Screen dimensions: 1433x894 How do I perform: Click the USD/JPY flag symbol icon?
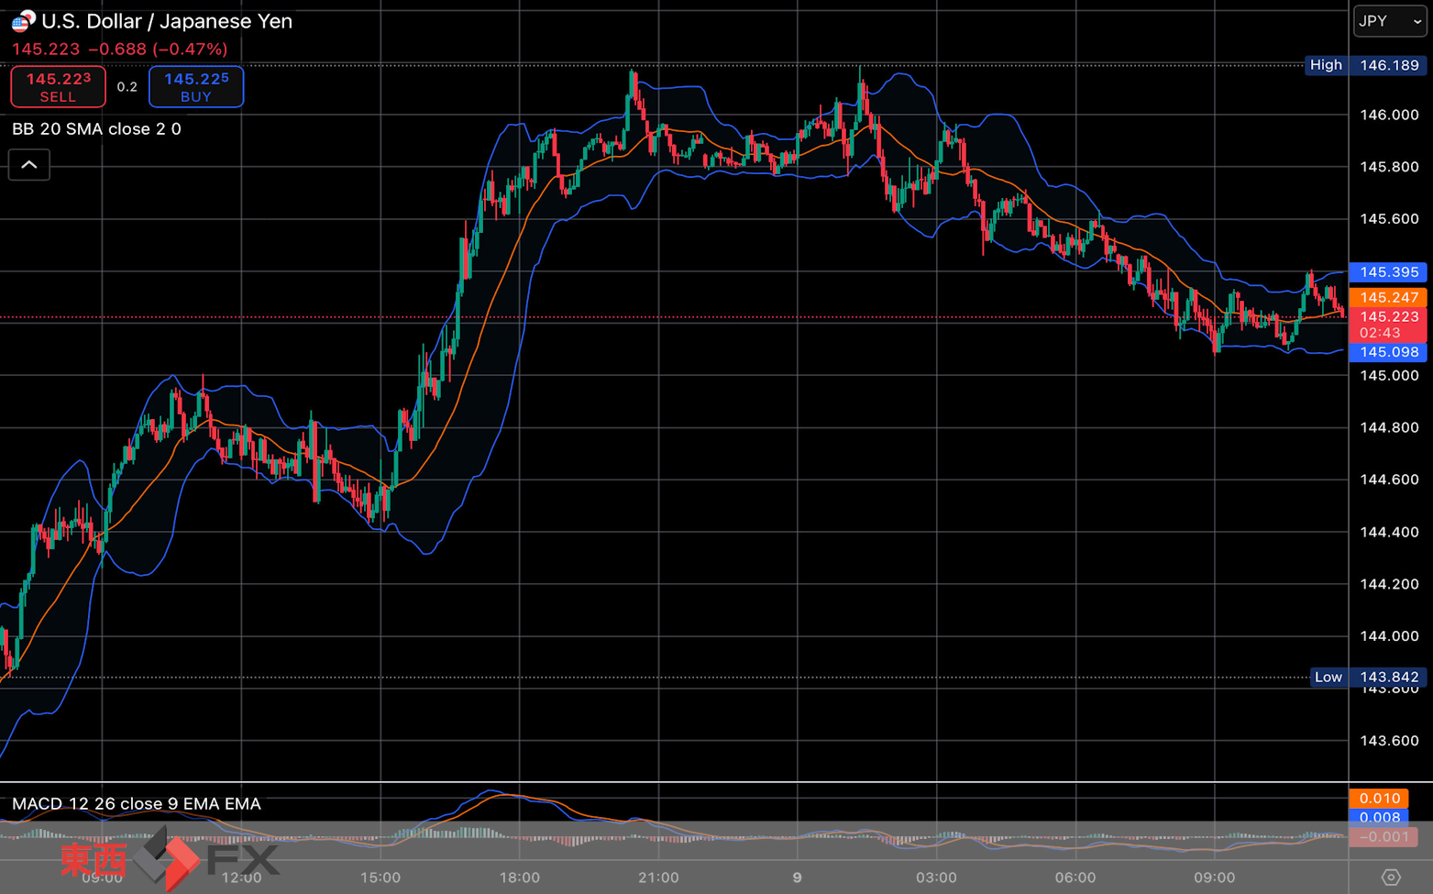pyautogui.click(x=23, y=20)
